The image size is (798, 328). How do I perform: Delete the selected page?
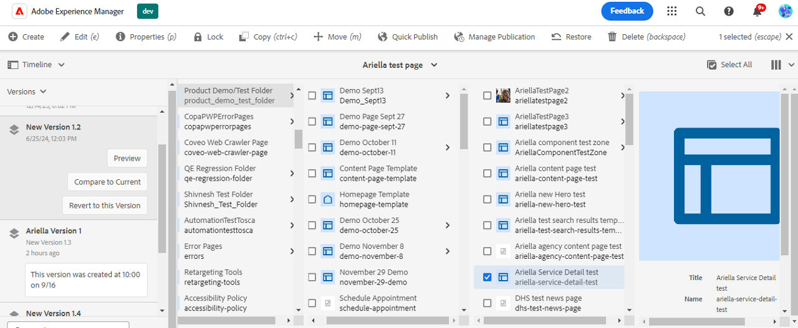[647, 37]
